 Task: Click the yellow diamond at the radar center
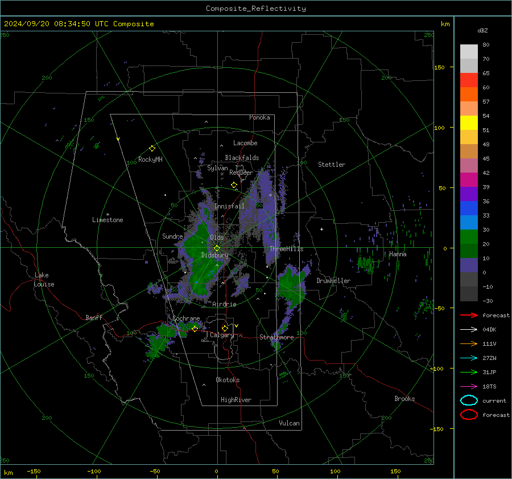(x=217, y=248)
